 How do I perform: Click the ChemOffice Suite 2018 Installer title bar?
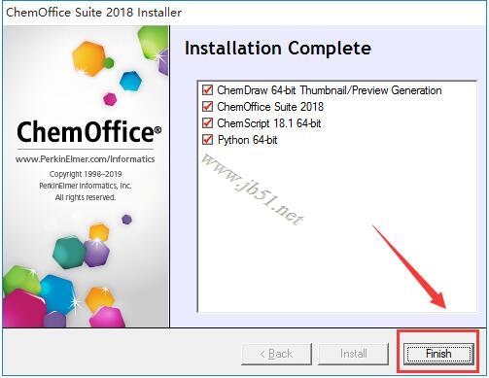point(94,13)
